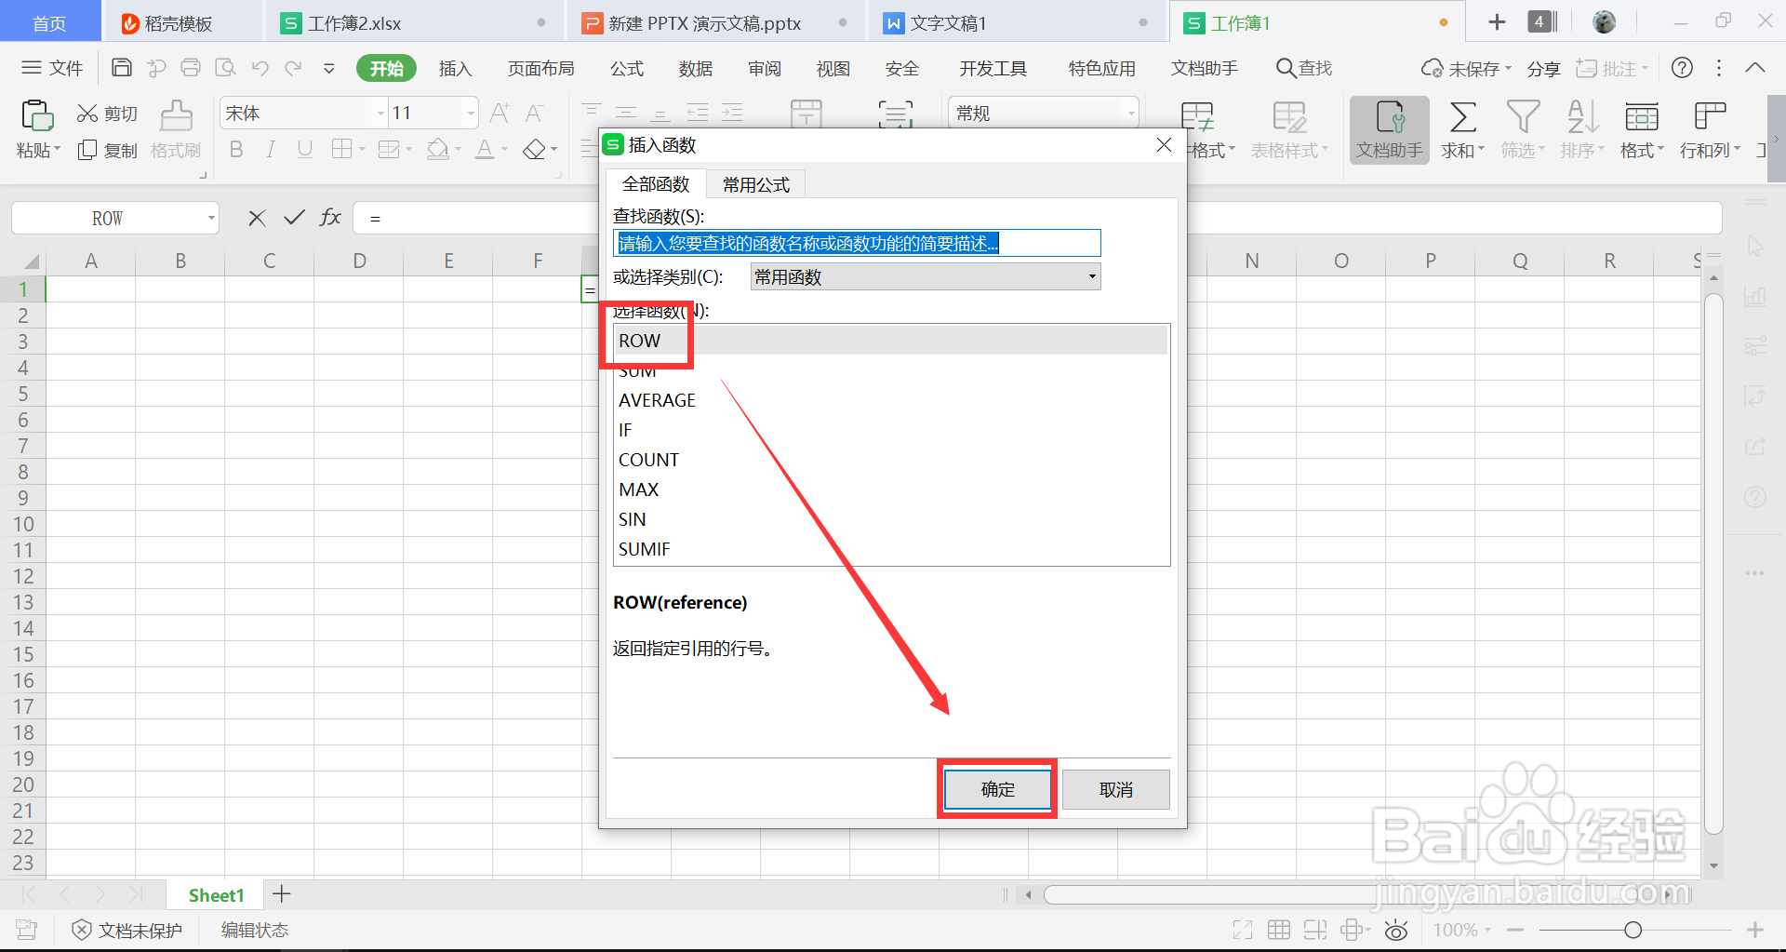
Task: Click the help question mark icon
Action: [x=1682, y=68]
